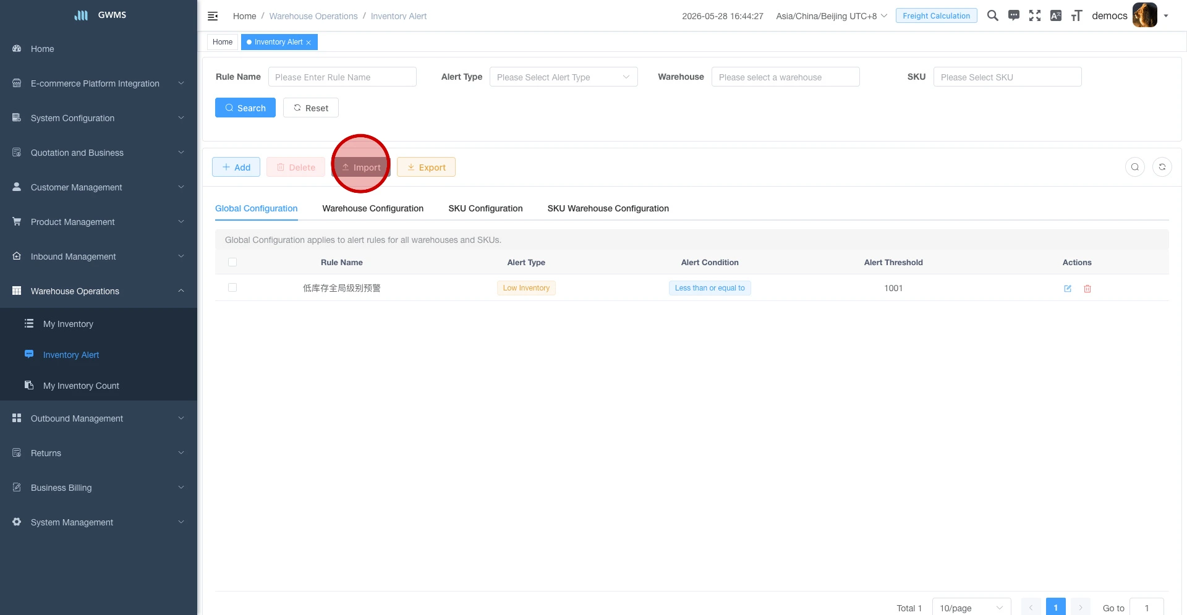Switch to Warehouse Configuration tab
The height and width of the screenshot is (615, 1187).
coord(373,208)
